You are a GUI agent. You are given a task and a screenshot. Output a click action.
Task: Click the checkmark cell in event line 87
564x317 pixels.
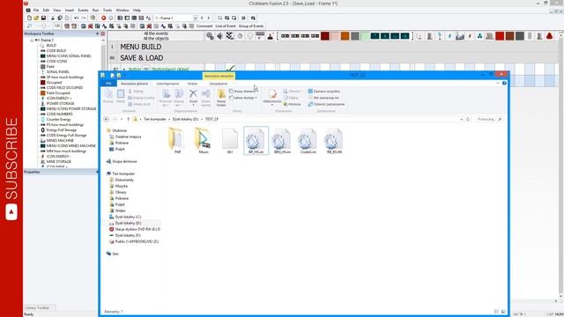230,68
